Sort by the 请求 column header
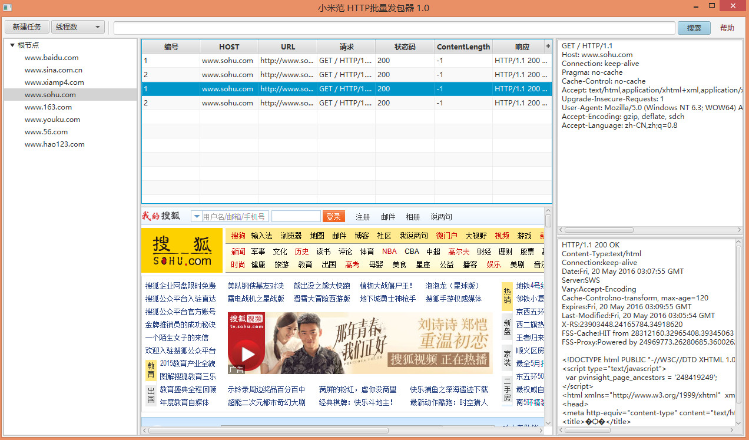 click(346, 47)
